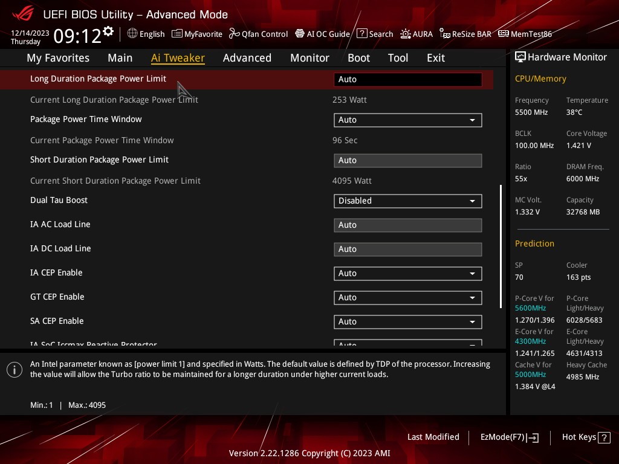Launch the MemTest86 icon
This screenshot has height=464, width=619.
click(504, 34)
